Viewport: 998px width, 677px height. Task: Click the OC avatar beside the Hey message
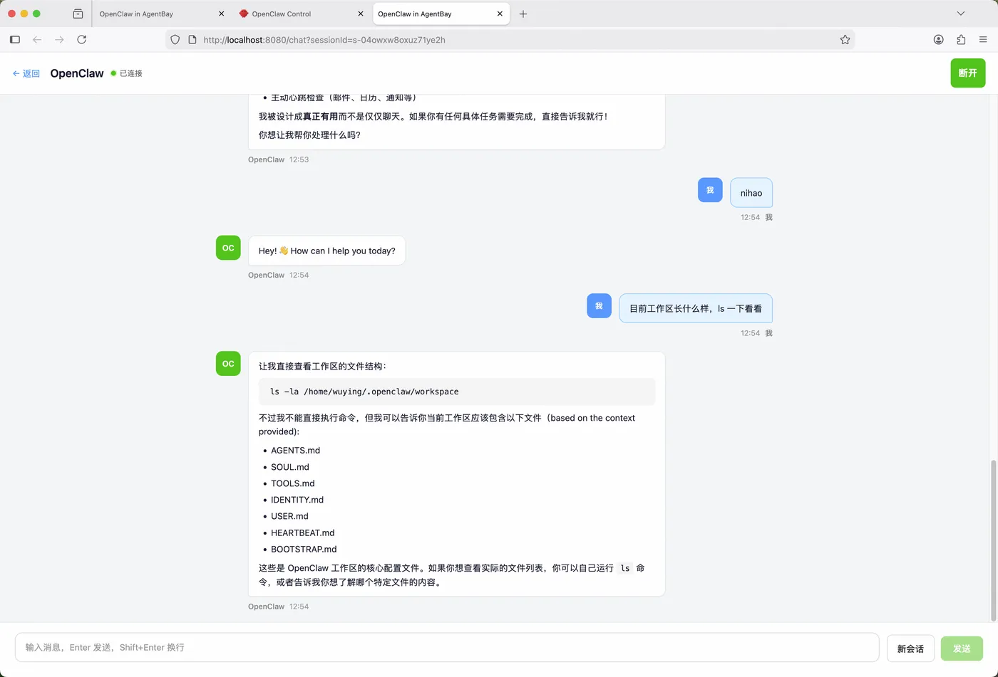coord(228,248)
